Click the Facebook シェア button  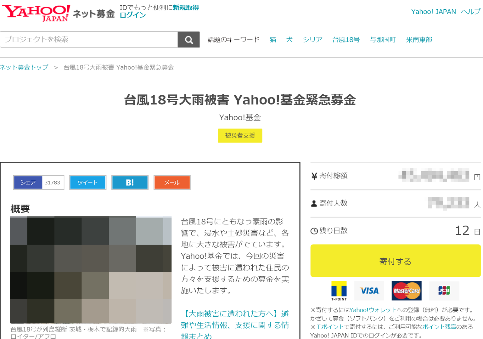pos(28,182)
